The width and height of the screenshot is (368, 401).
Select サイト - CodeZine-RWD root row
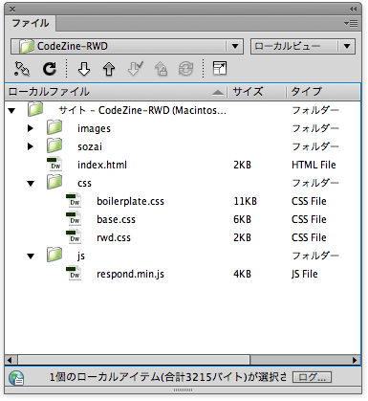pyautogui.click(x=183, y=110)
